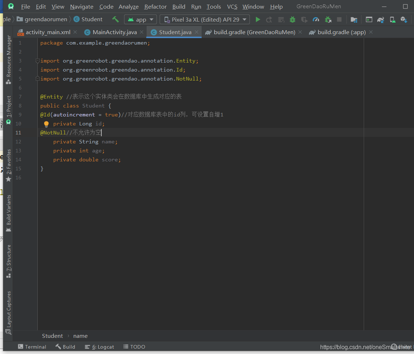414x354 pixels.
Task: Open the Build menu
Action: click(179, 6)
